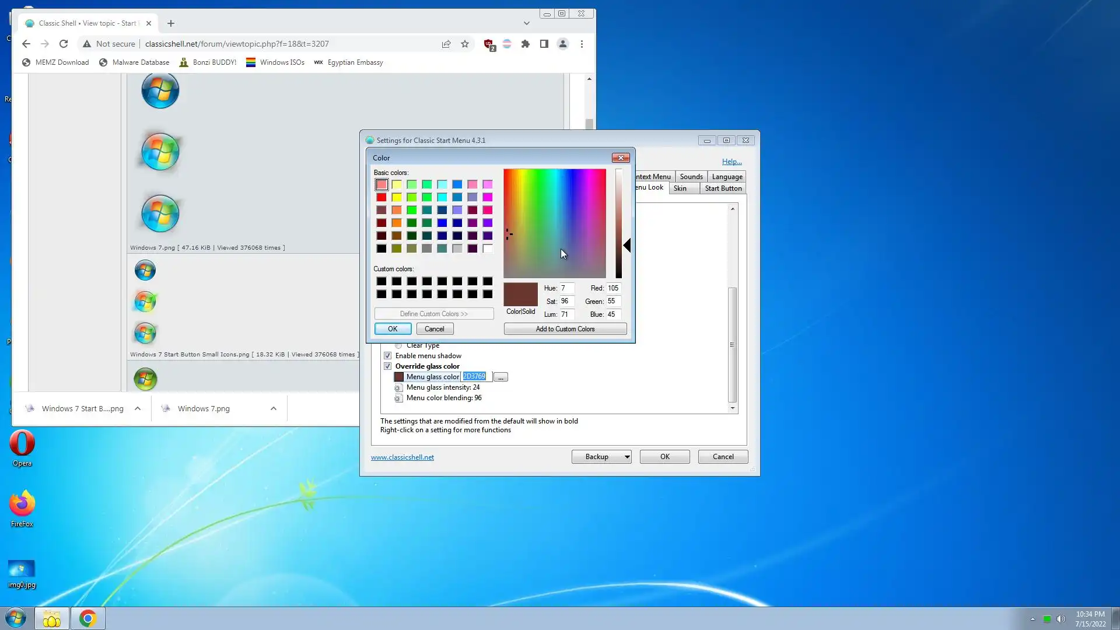Click the share page icon in address bar
Screen dimensions: 1120x630
[x=446, y=44]
